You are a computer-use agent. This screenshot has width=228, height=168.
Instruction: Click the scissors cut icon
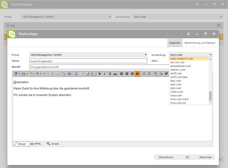pyautogui.click(x=52, y=74)
